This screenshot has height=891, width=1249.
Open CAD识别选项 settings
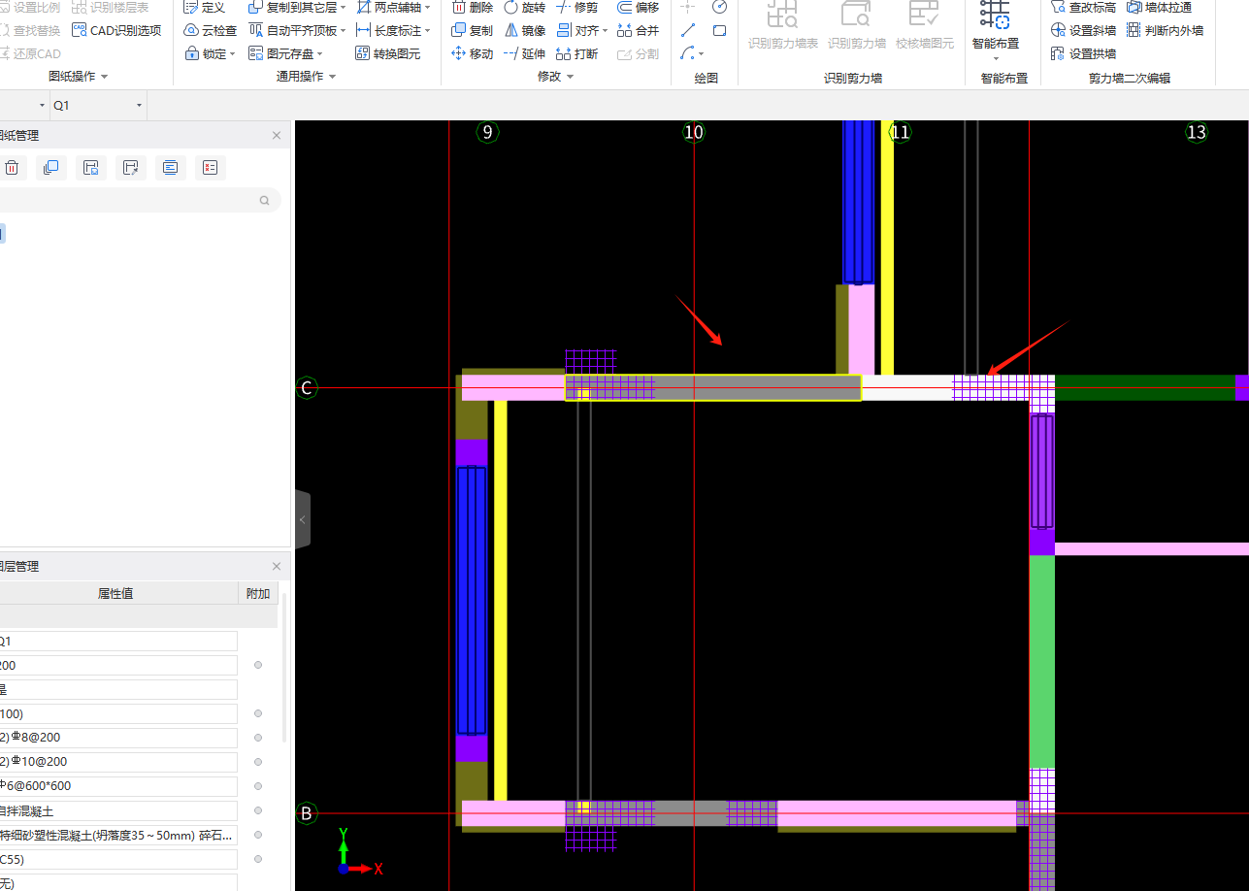click(x=116, y=30)
